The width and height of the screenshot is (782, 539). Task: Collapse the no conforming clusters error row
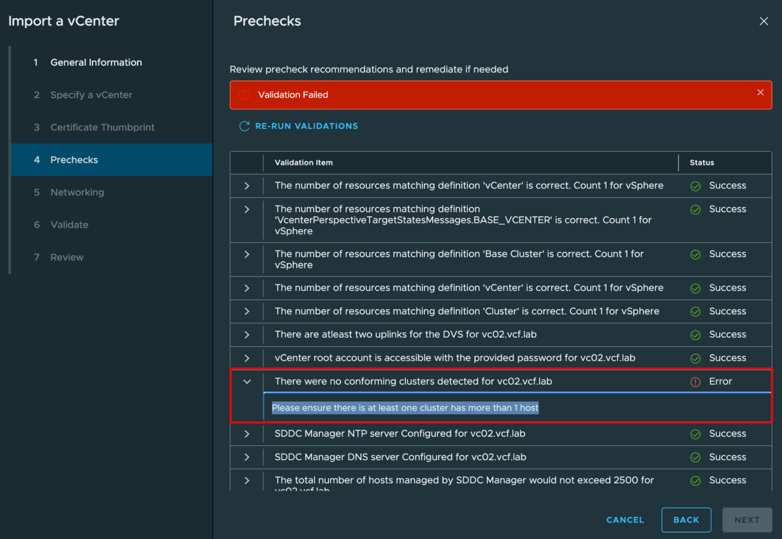point(247,381)
